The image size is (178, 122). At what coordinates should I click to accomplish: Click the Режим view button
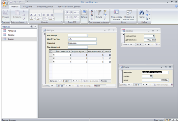coord(6,15)
